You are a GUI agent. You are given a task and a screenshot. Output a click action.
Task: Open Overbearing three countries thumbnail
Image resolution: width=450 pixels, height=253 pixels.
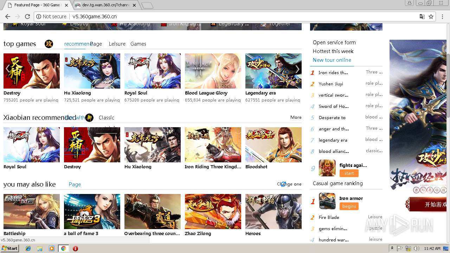tap(153, 212)
